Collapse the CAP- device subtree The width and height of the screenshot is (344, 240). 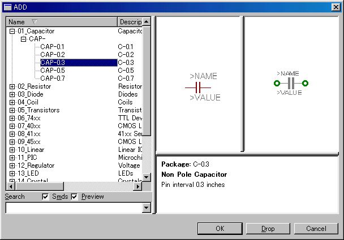23,40
